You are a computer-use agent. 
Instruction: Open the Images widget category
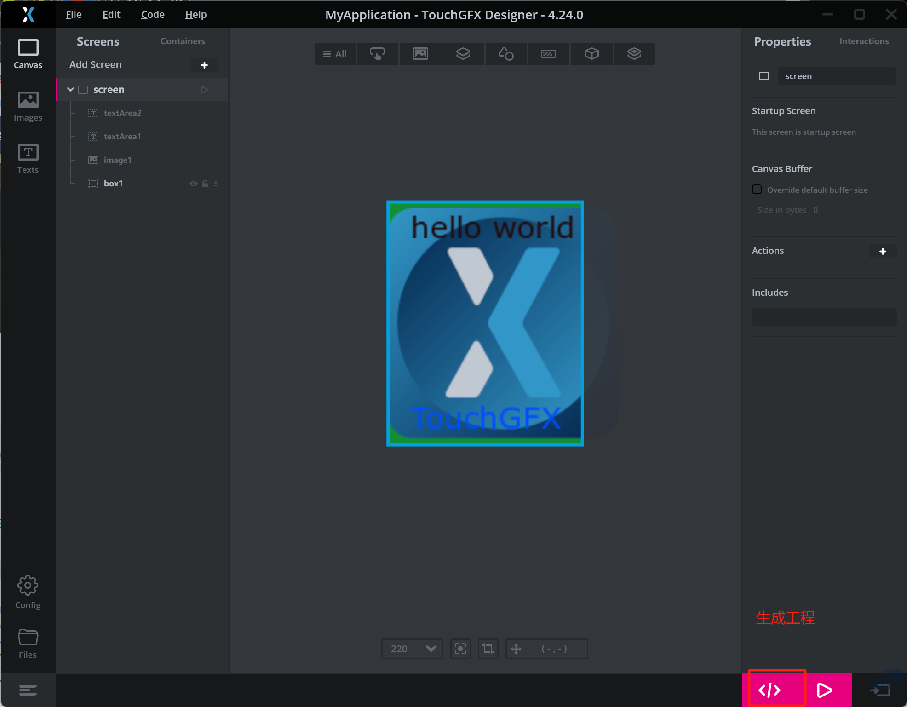pyautogui.click(x=420, y=54)
